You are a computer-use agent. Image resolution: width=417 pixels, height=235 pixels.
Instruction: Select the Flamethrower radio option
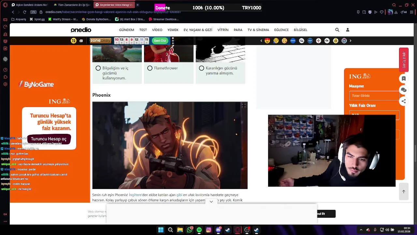click(150, 68)
